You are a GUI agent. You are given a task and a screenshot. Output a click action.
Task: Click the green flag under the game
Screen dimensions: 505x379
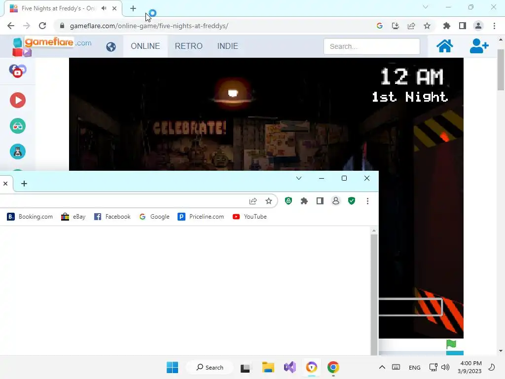[x=451, y=344]
